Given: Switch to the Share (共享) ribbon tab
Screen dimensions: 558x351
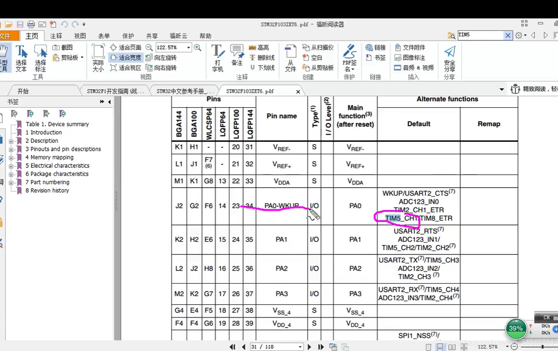Looking at the screenshot, I should pos(152,36).
